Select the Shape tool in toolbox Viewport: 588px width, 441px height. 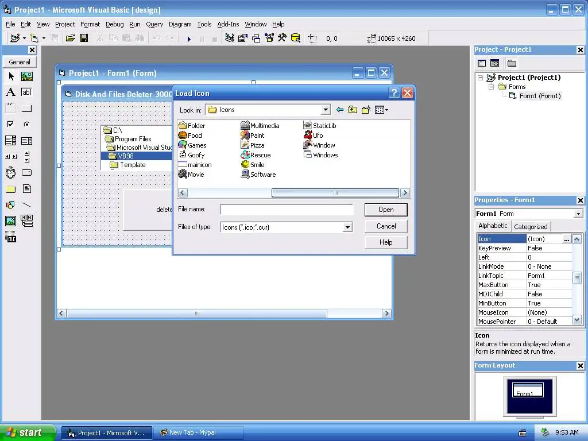click(x=11, y=205)
